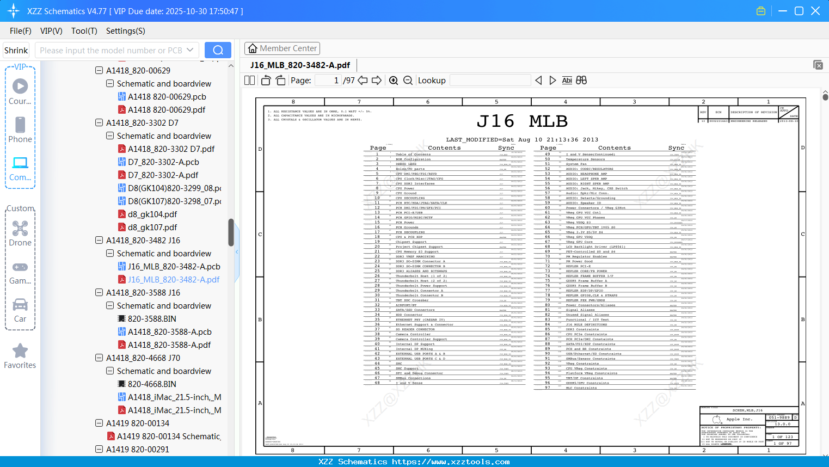Collapse the A1418_820-00629 tree node
Image resolution: width=829 pixels, height=467 pixels.
pyautogui.click(x=99, y=70)
